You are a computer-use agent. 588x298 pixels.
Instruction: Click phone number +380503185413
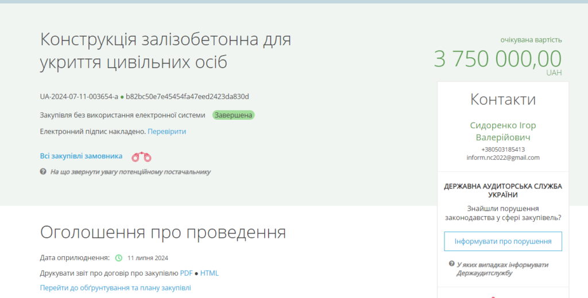(502, 150)
